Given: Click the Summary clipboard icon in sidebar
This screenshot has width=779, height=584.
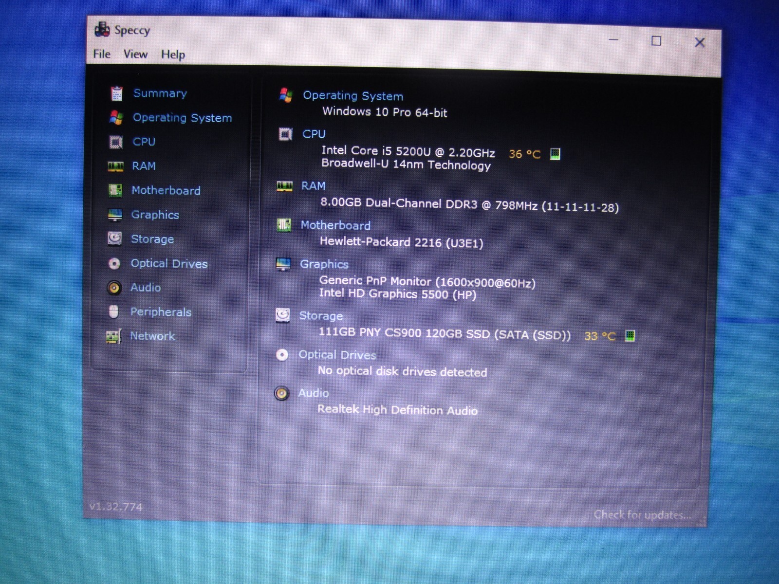Looking at the screenshot, I should pyautogui.click(x=116, y=93).
